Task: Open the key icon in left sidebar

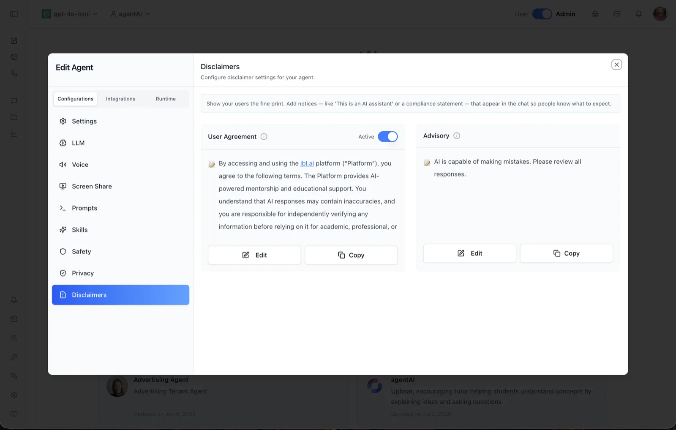Action: tap(14, 357)
